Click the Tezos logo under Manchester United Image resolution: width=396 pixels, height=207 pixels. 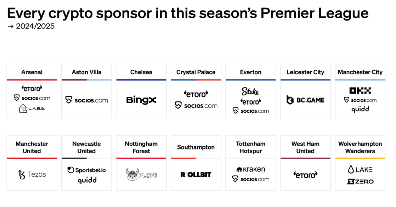(x=32, y=174)
